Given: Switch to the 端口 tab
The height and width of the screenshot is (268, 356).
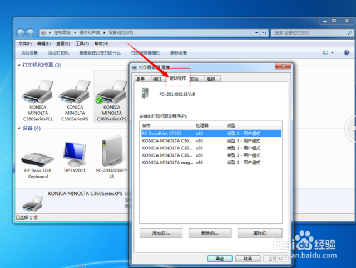Looking at the screenshot, I should coord(158,79).
